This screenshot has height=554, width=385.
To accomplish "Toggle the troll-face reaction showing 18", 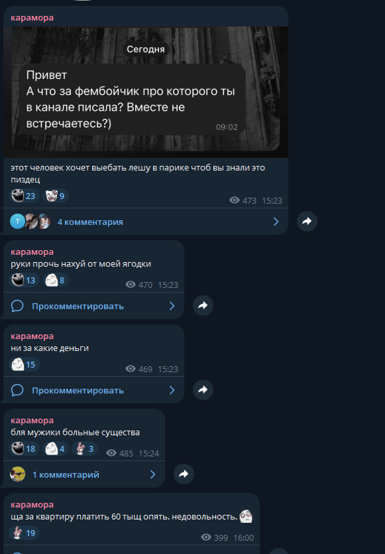I will (x=24, y=449).
